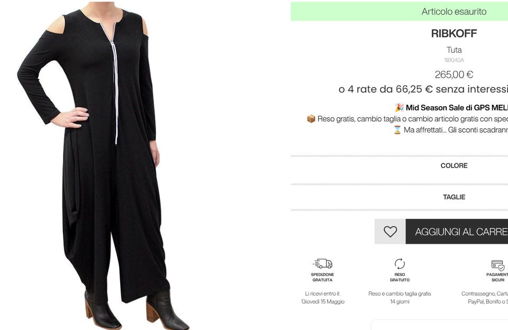Image resolution: width=508 pixels, height=330 pixels.
Task: Add item to wishlist with heart icon
Action: click(x=390, y=232)
